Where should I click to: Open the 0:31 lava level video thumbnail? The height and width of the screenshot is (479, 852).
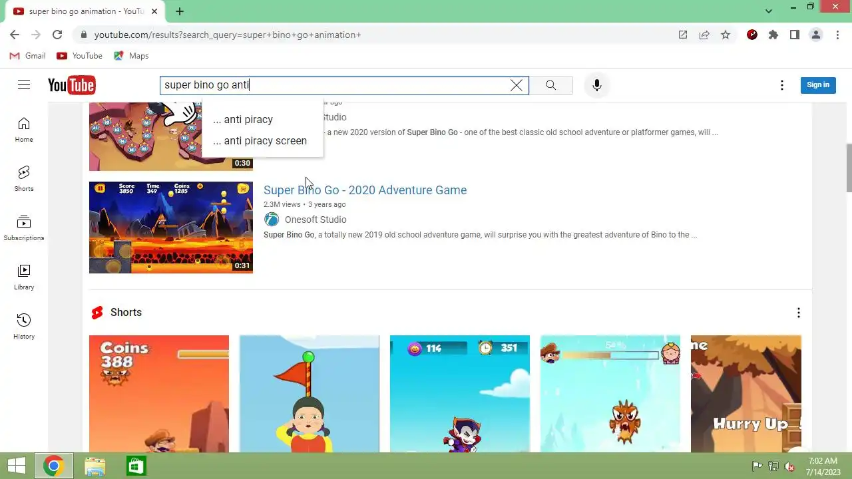click(x=171, y=228)
